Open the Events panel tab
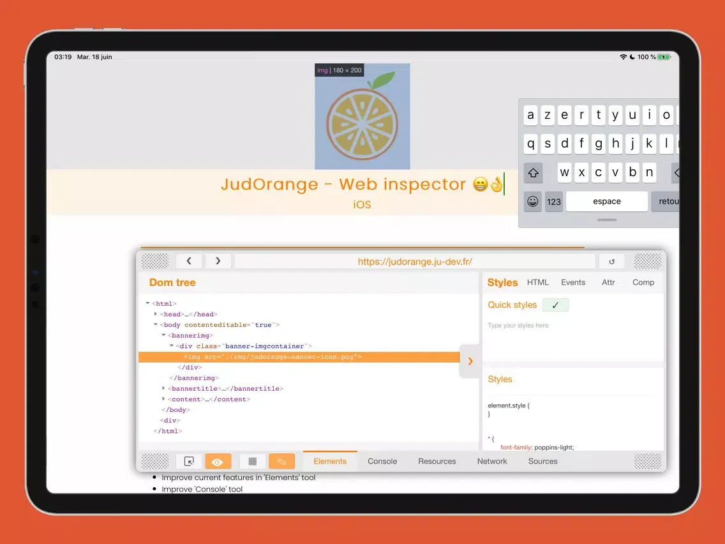The height and width of the screenshot is (544, 725). point(573,282)
